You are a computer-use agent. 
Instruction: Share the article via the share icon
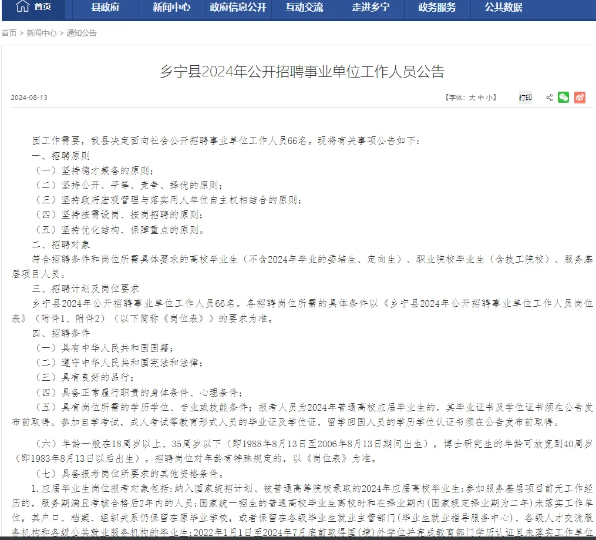tap(549, 97)
